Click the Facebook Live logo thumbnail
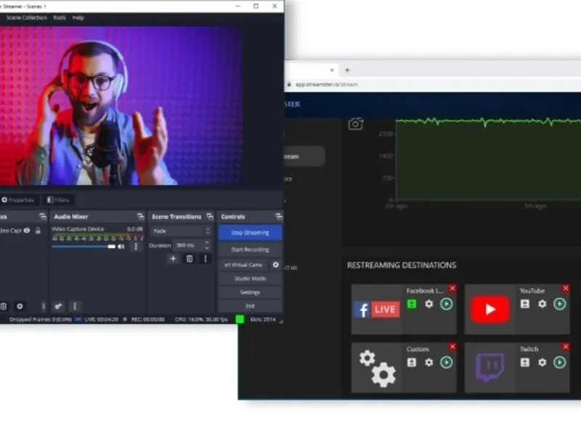581x435 pixels. click(377, 310)
